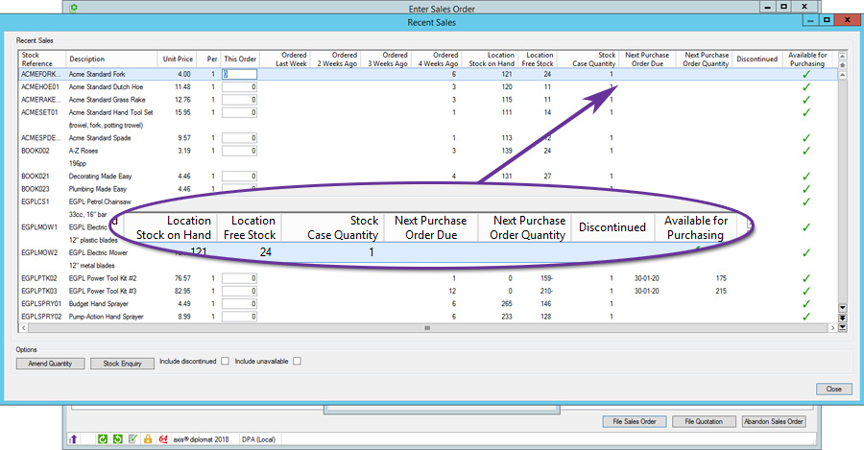Click Abandon Sales Order in background window

click(774, 421)
